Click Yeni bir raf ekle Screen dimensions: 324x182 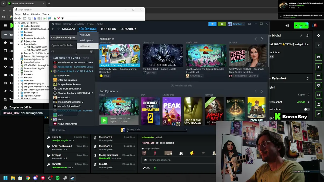tap(181, 86)
